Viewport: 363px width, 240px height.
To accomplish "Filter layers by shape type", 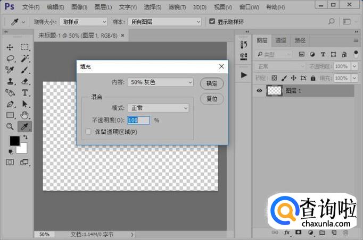I will tap(333, 54).
